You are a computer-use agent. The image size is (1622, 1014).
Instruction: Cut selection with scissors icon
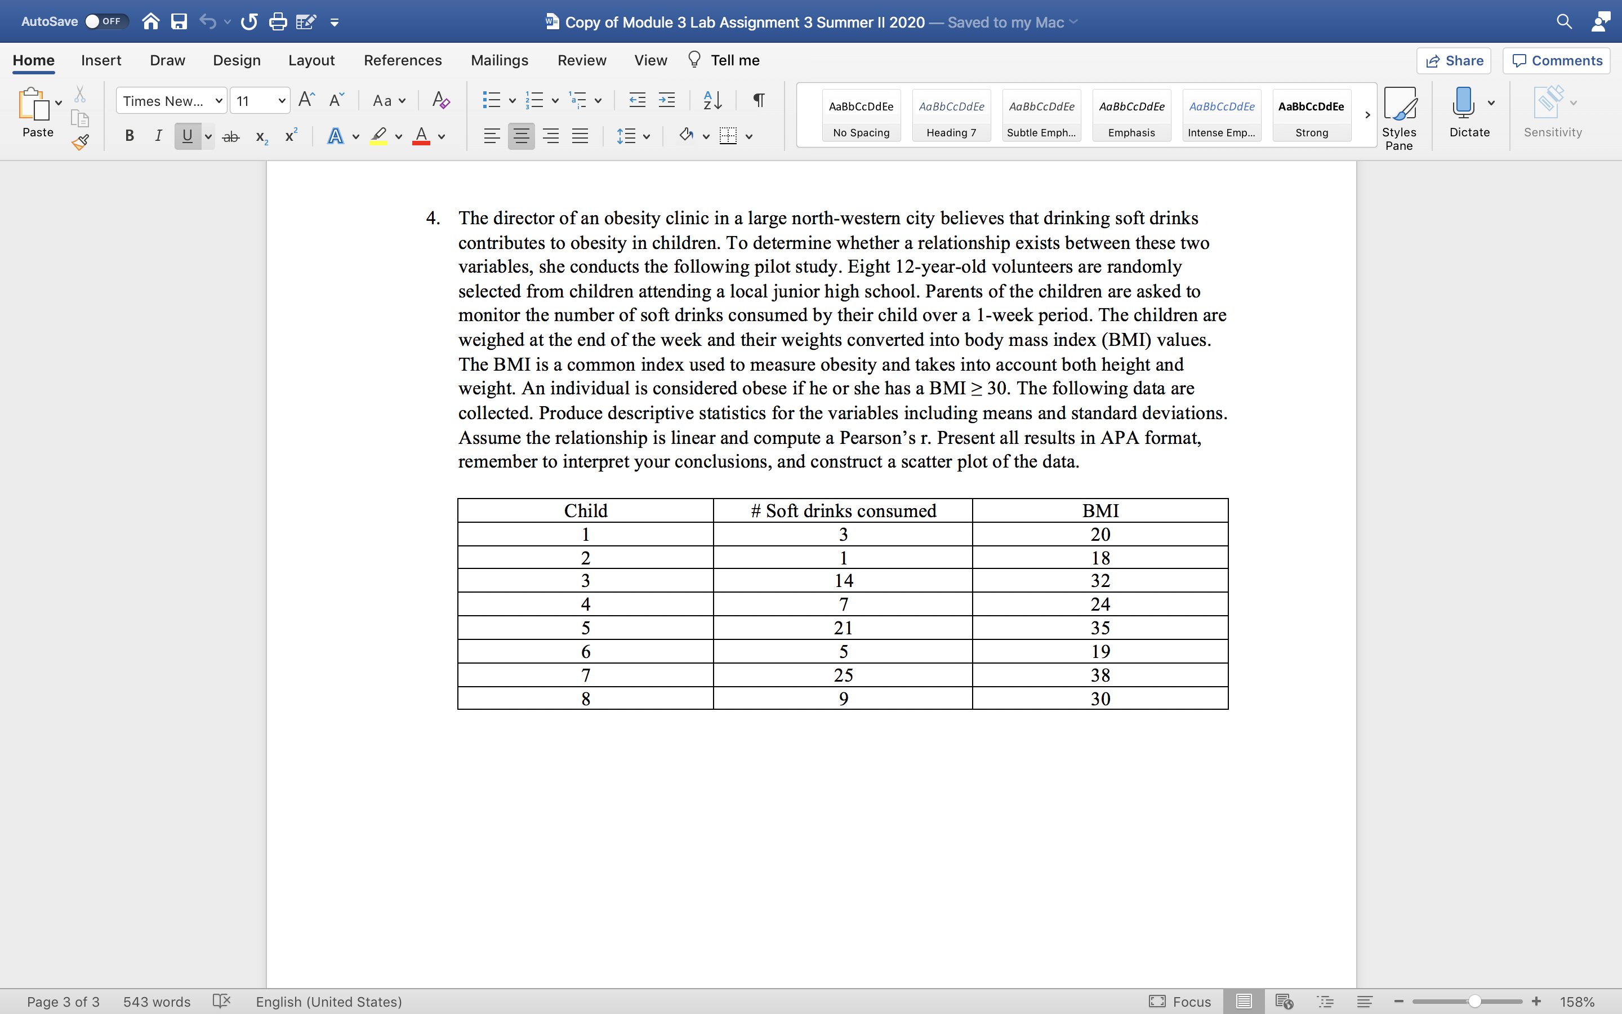point(80,95)
